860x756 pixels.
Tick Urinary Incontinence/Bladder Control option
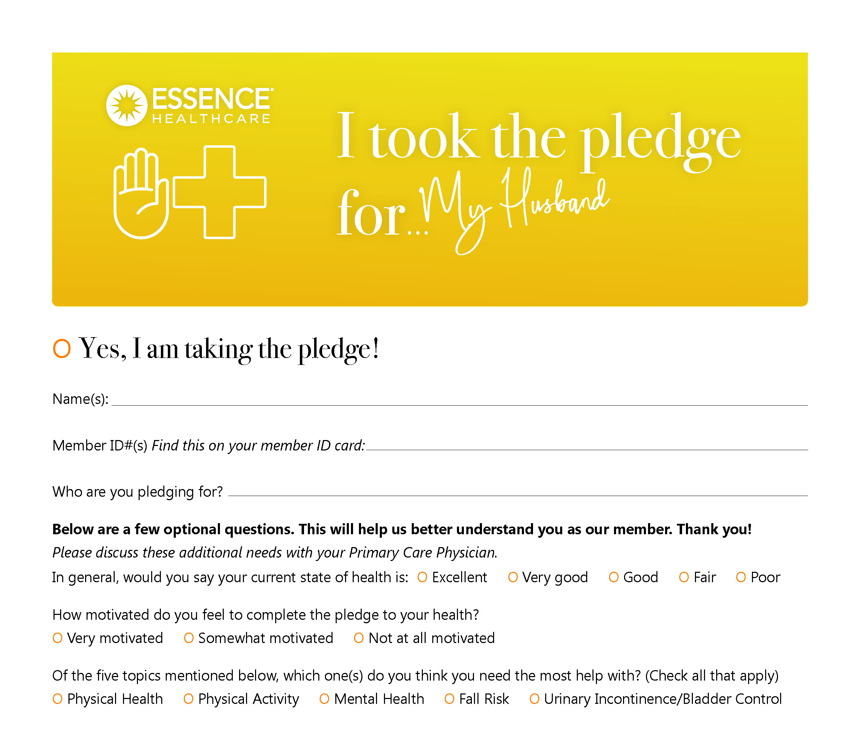(534, 699)
